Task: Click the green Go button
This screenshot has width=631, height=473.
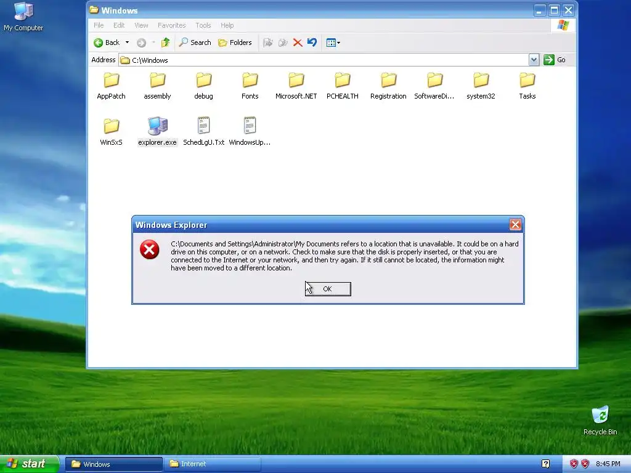Action: point(555,60)
